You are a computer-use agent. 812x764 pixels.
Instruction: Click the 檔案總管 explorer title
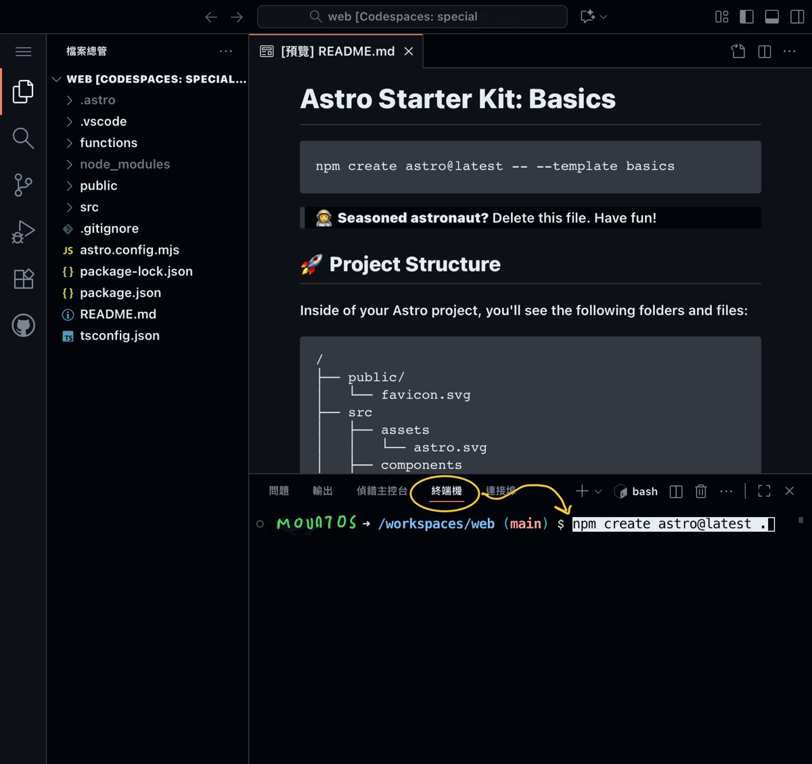click(87, 51)
